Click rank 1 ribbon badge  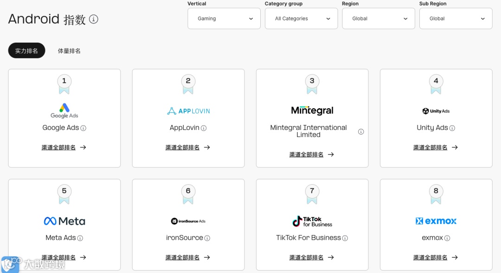[x=64, y=84]
